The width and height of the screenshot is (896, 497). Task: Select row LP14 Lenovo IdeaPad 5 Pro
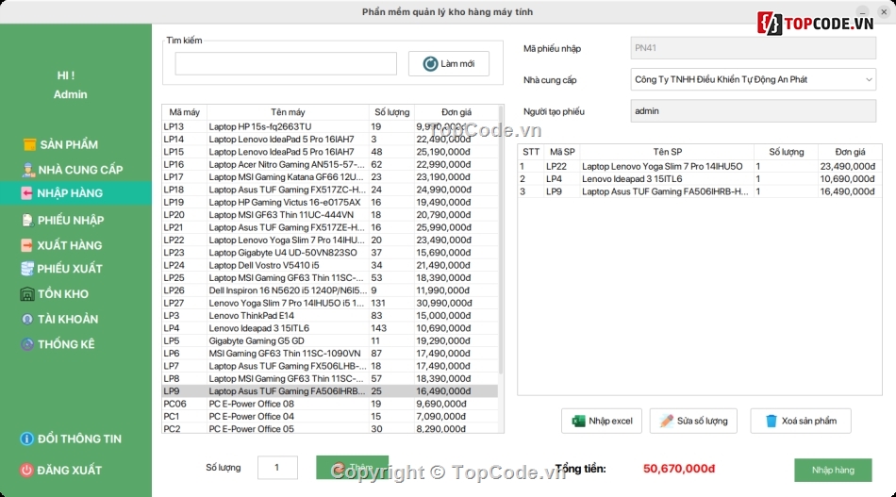(x=330, y=140)
